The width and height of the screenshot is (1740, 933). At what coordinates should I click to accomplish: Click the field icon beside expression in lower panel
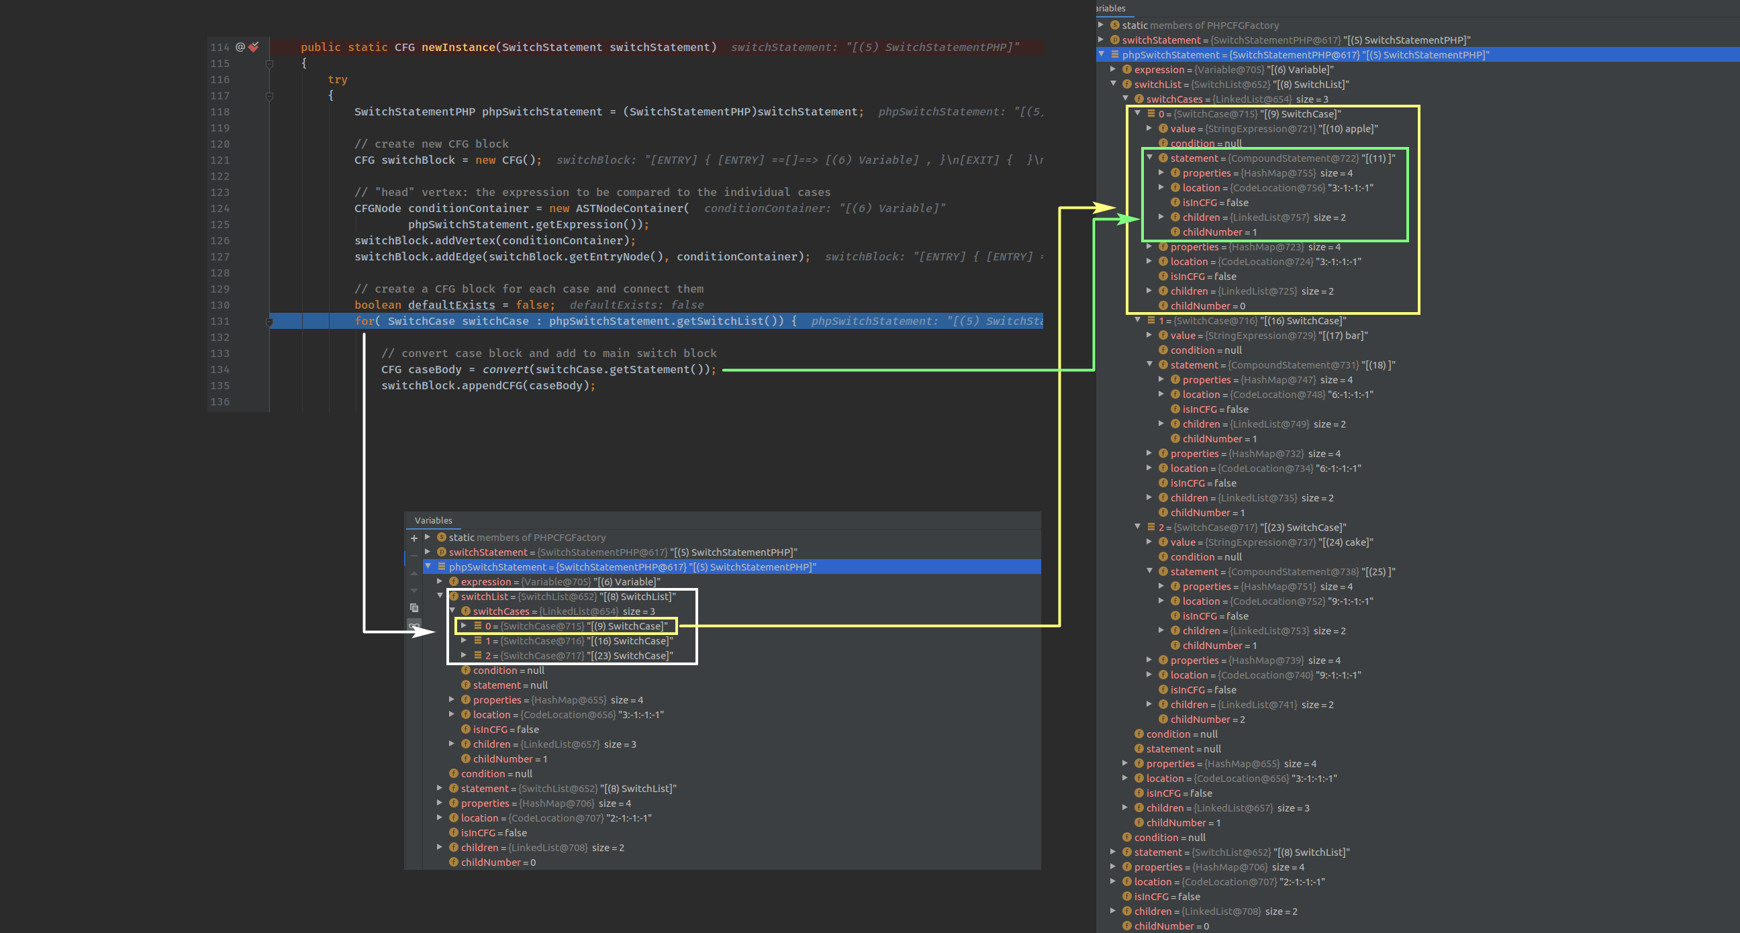(454, 582)
